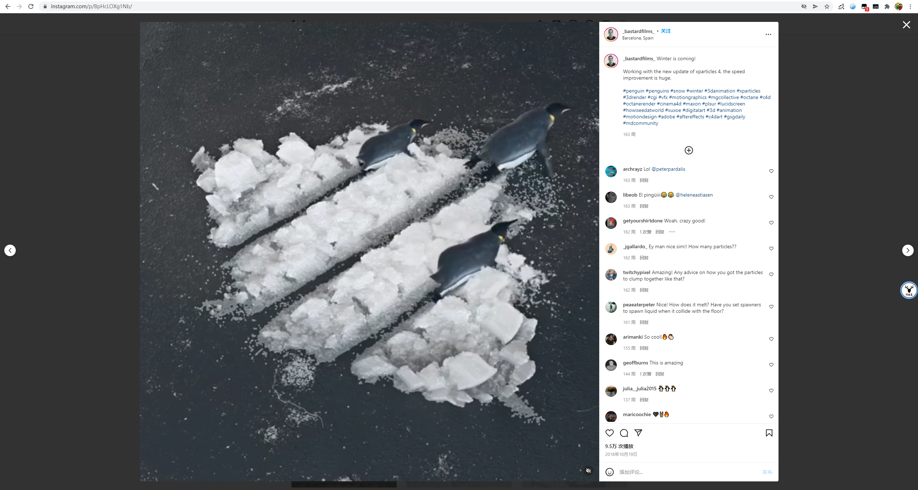
Task: Open the #xparticles hashtag link
Action: point(748,91)
